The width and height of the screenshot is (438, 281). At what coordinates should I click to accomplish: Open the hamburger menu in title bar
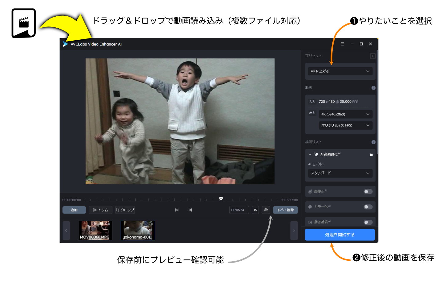pos(342,44)
